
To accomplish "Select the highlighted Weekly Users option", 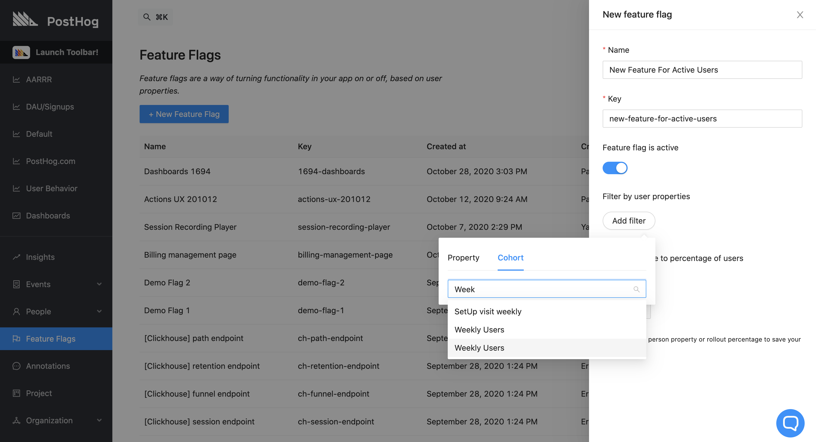I will tap(479, 348).
